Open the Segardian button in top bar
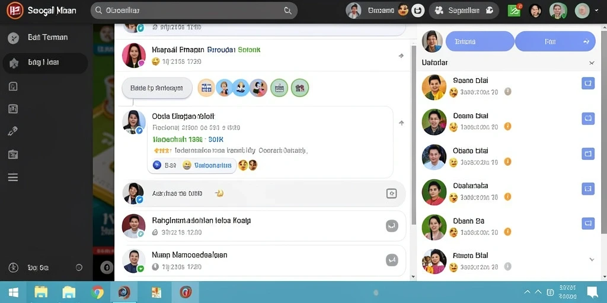 pyautogui.click(x=464, y=11)
